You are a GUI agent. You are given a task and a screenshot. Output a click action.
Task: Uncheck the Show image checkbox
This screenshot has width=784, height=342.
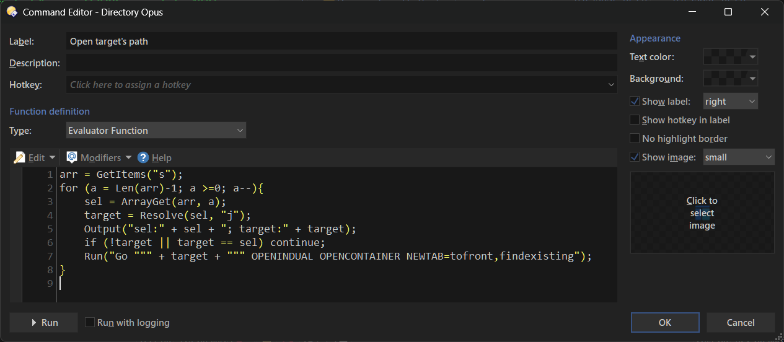point(635,157)
